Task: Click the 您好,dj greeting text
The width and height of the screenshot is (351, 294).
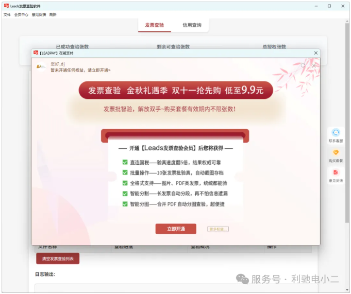Action: [x=58, y=64]
